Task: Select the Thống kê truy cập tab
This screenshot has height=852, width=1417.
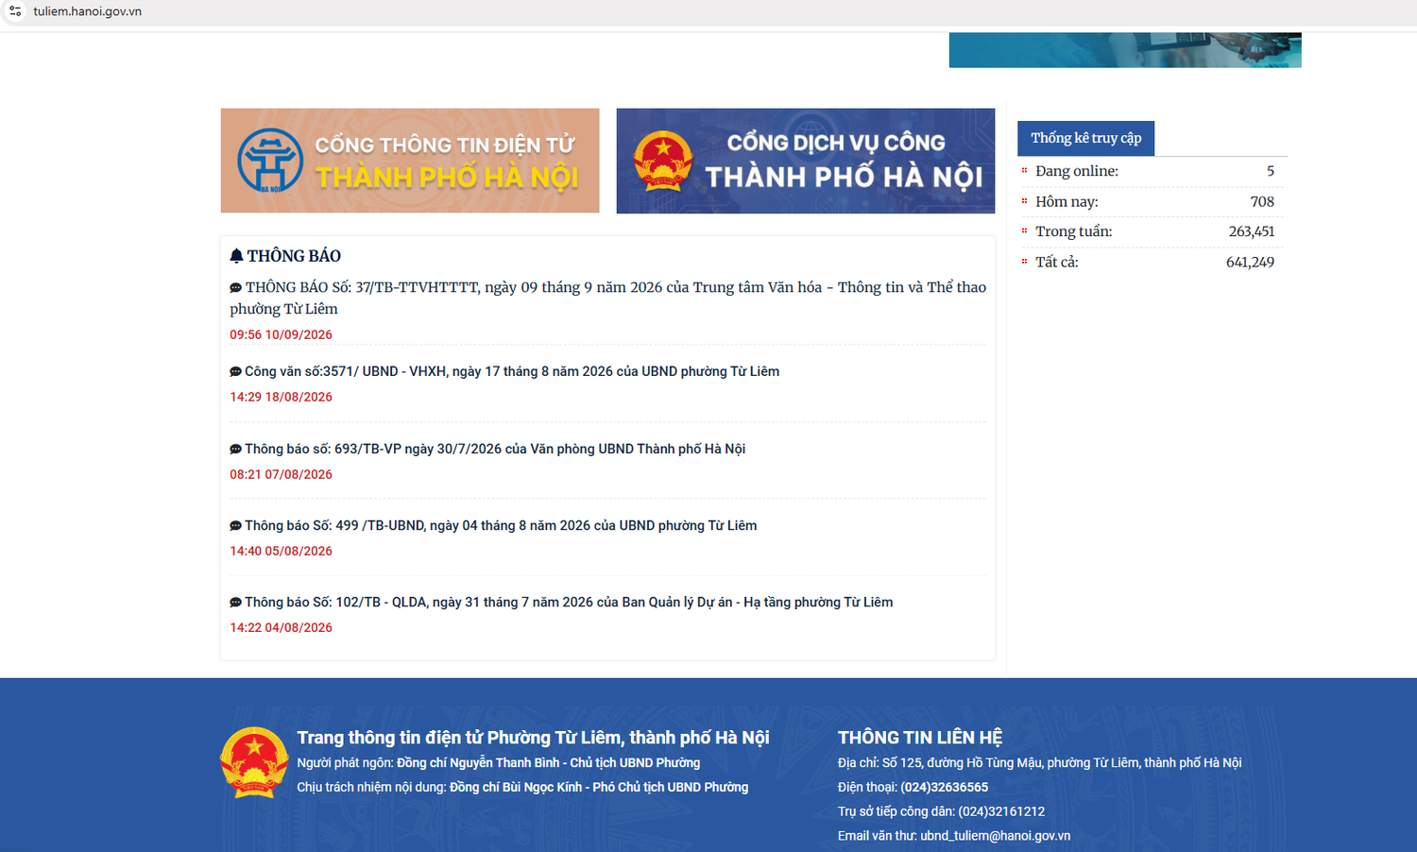Action: [x=1086, y=138]
